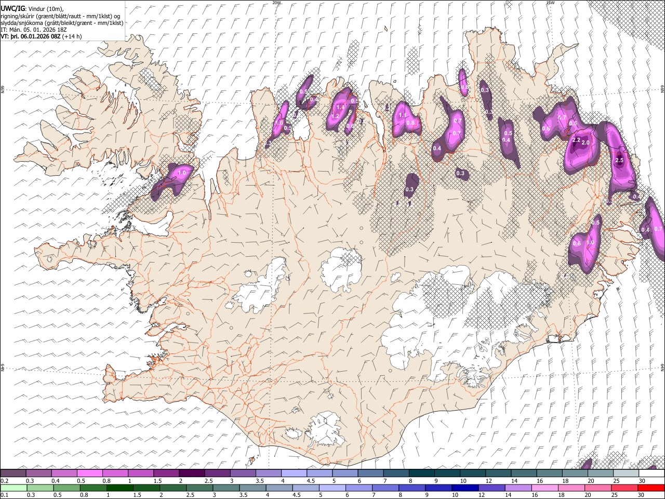
Task: Click the 2.0 snowfall value on the map
Action: point(586,142)
